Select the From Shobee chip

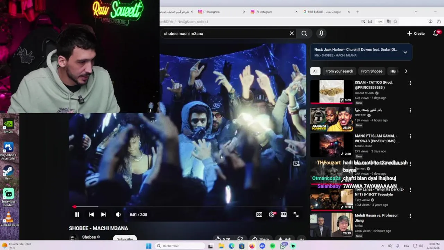click(372, 71)
